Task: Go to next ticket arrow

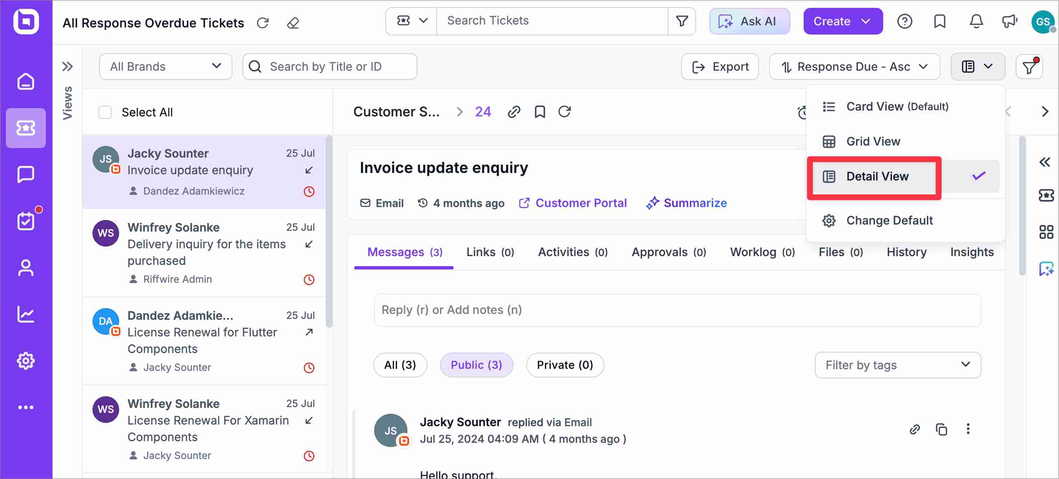Action: [1045, 112]
